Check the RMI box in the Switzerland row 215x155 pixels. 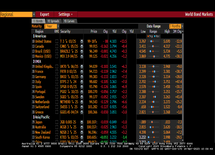[x=57, y=107]
